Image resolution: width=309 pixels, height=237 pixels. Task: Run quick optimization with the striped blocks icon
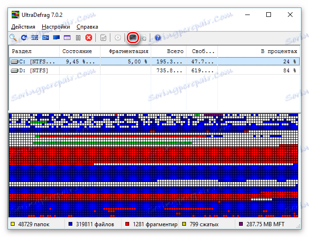46,38
